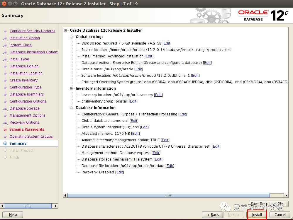Select the Source location row text
This screenshot has width=293, height=220.
click(x=156, y=50)
